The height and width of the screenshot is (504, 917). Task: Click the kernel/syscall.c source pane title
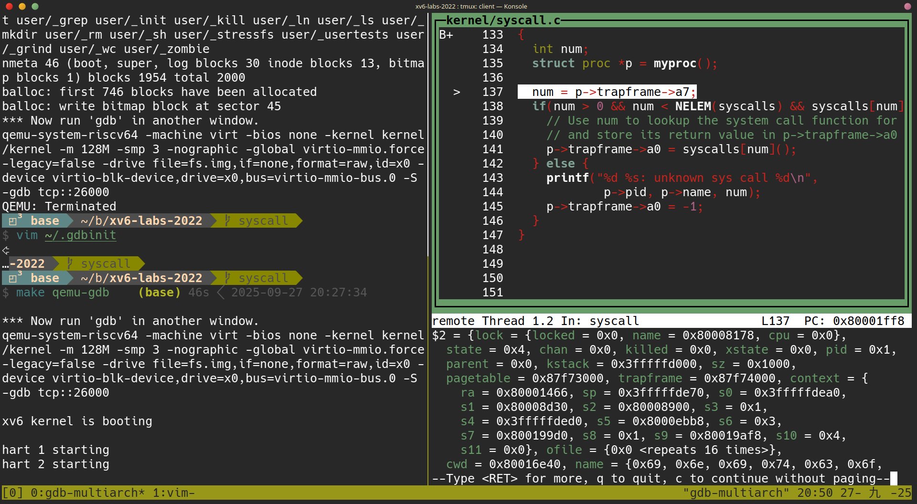click(x=503, y=21)
